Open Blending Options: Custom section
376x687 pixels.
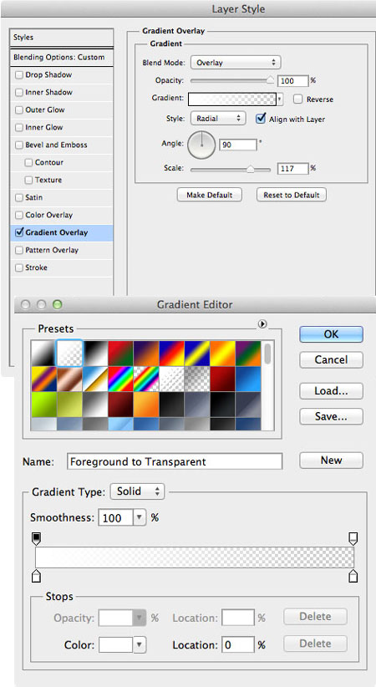pos(61,58)
